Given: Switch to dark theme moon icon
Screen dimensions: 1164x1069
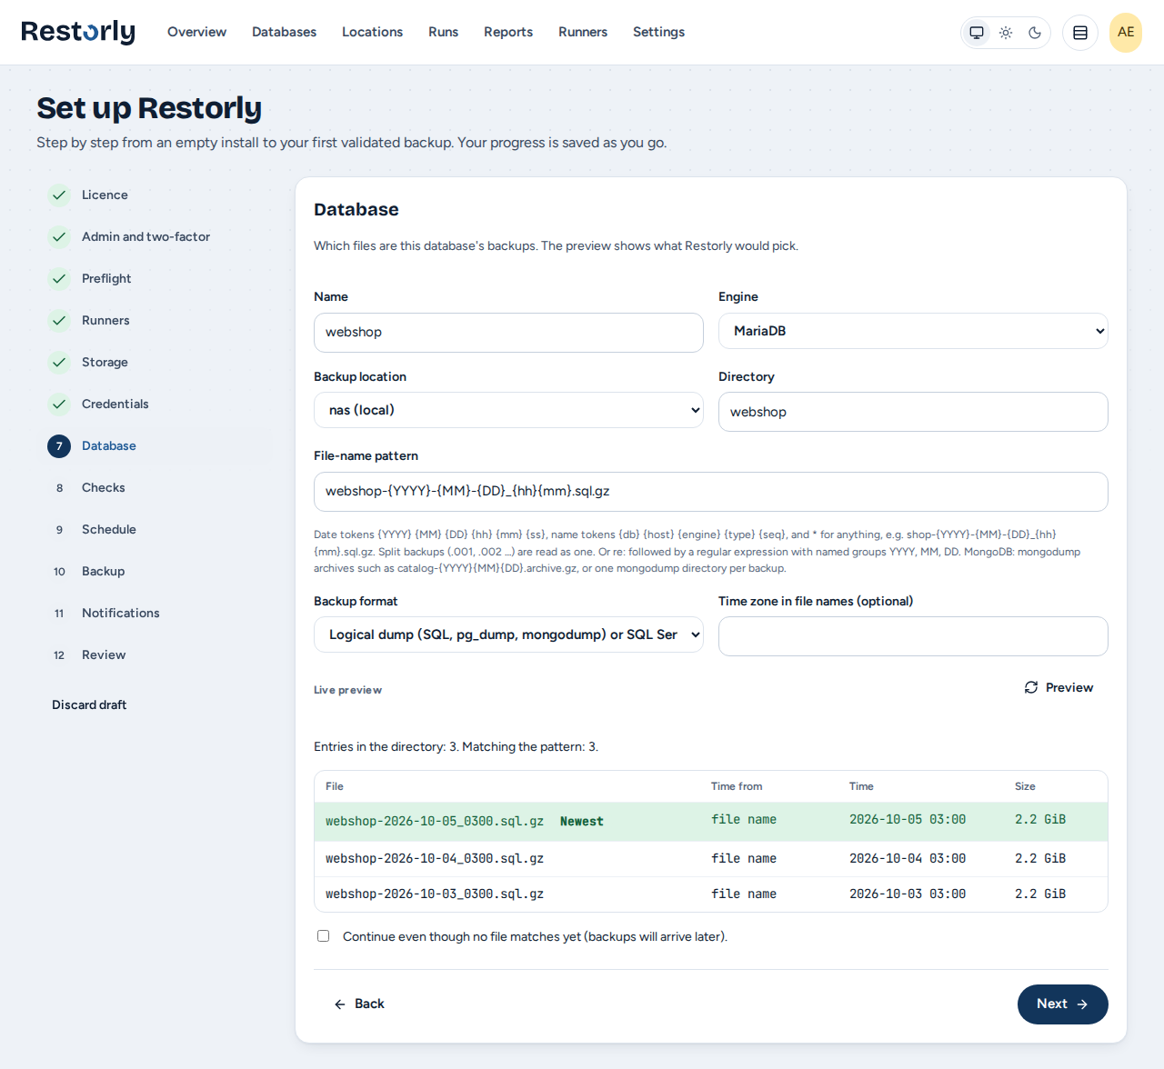Looking at the screenshot, I should 1035,33.
